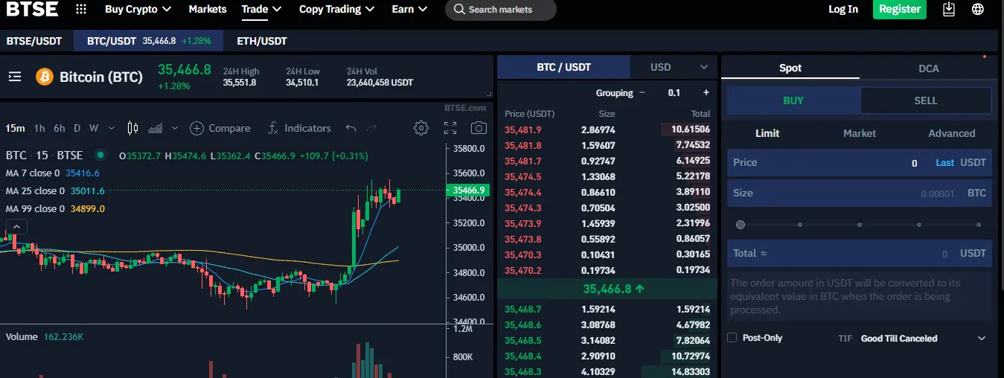The width and height of the screenshot is (1004, 378).
Task: Open the Indicators fx button
Action: [299, 128]
